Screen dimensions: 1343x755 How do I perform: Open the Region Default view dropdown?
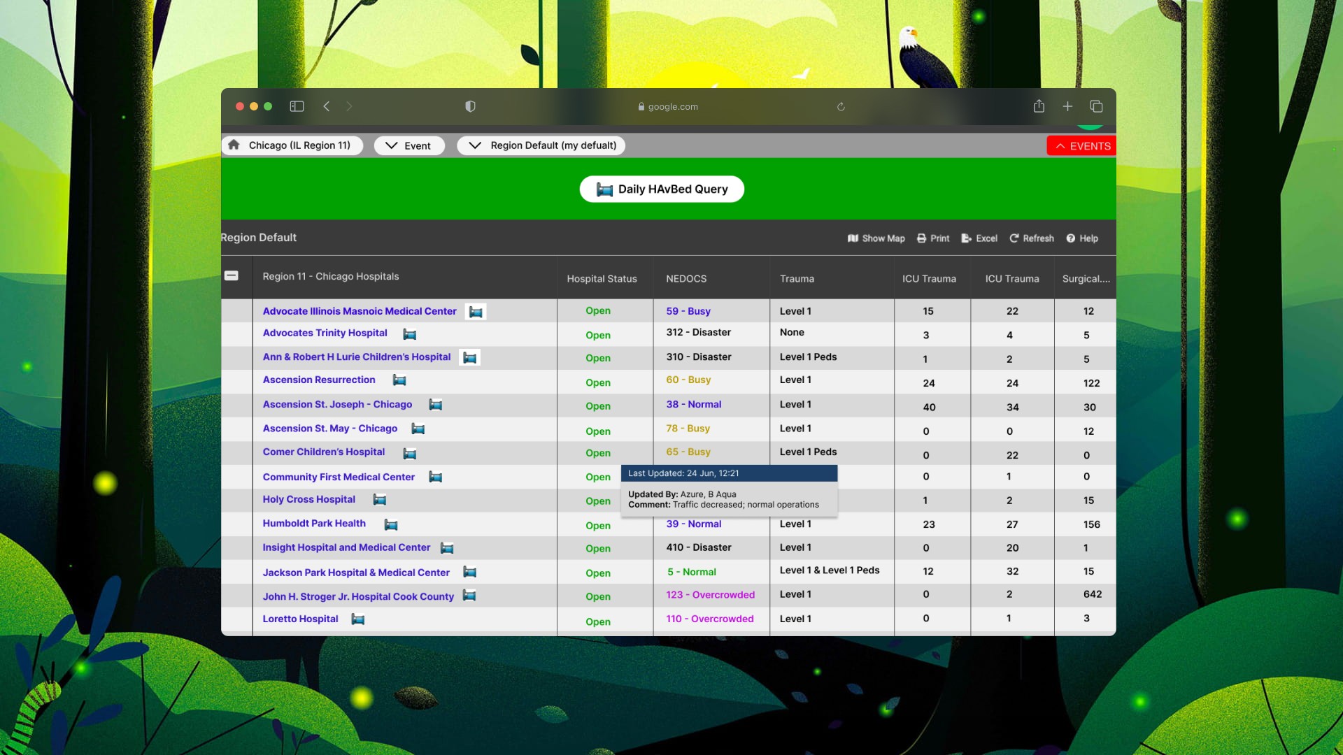coord(541,145)
